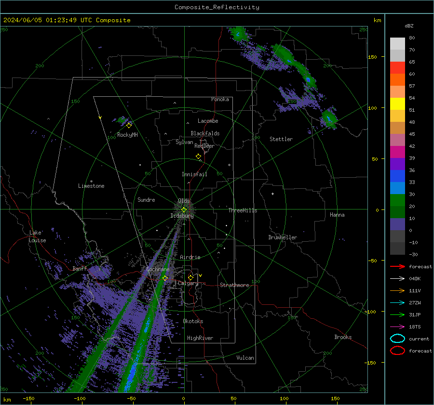The height and width of the screenshot is (405, 434).
Task: Click the Okotoks label
Action: [x=193, y=321]
